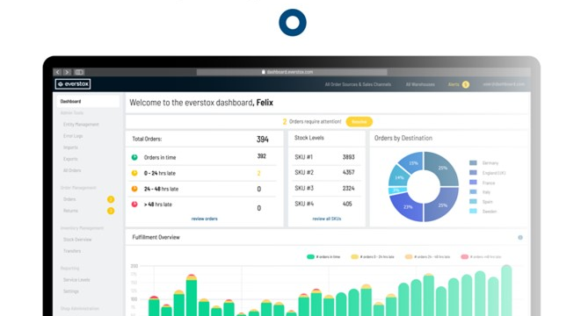Open Settings in sidebar

tap(71, 291)
